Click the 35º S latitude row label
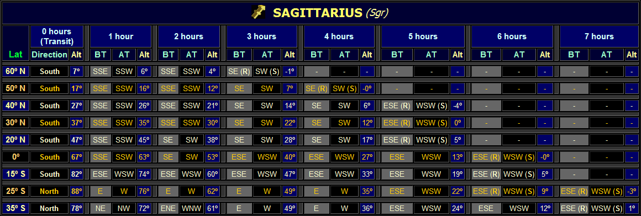Image resolution: width=641 pixels, height=216 pixels. click(x=15, y=209)
